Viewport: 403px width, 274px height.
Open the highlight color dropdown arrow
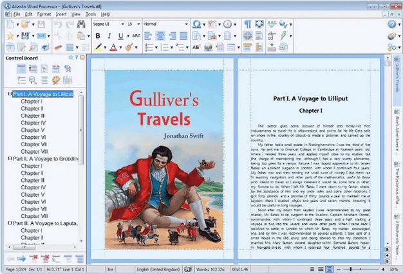click(x=105, y=48)
